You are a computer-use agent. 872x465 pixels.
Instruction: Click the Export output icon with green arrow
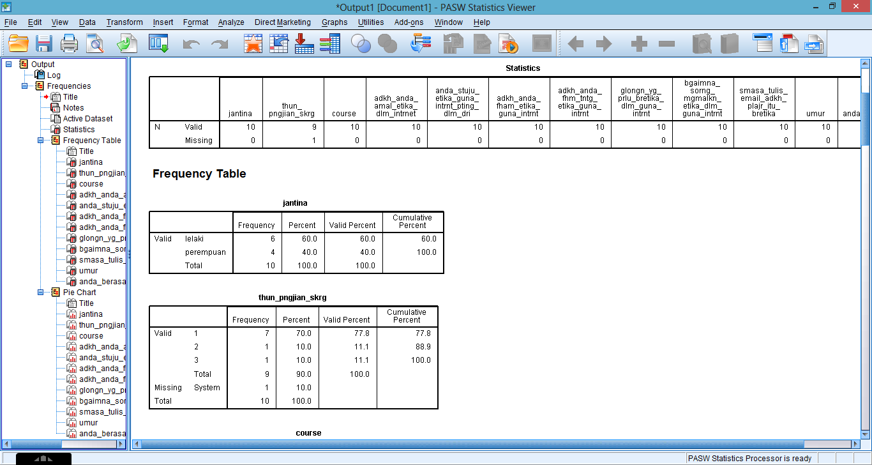pyautogui.click(x=127, y=43)
